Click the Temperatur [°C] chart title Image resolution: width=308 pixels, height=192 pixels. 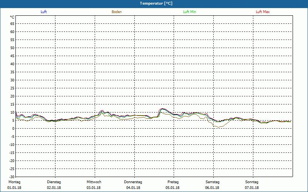(156, 3)
